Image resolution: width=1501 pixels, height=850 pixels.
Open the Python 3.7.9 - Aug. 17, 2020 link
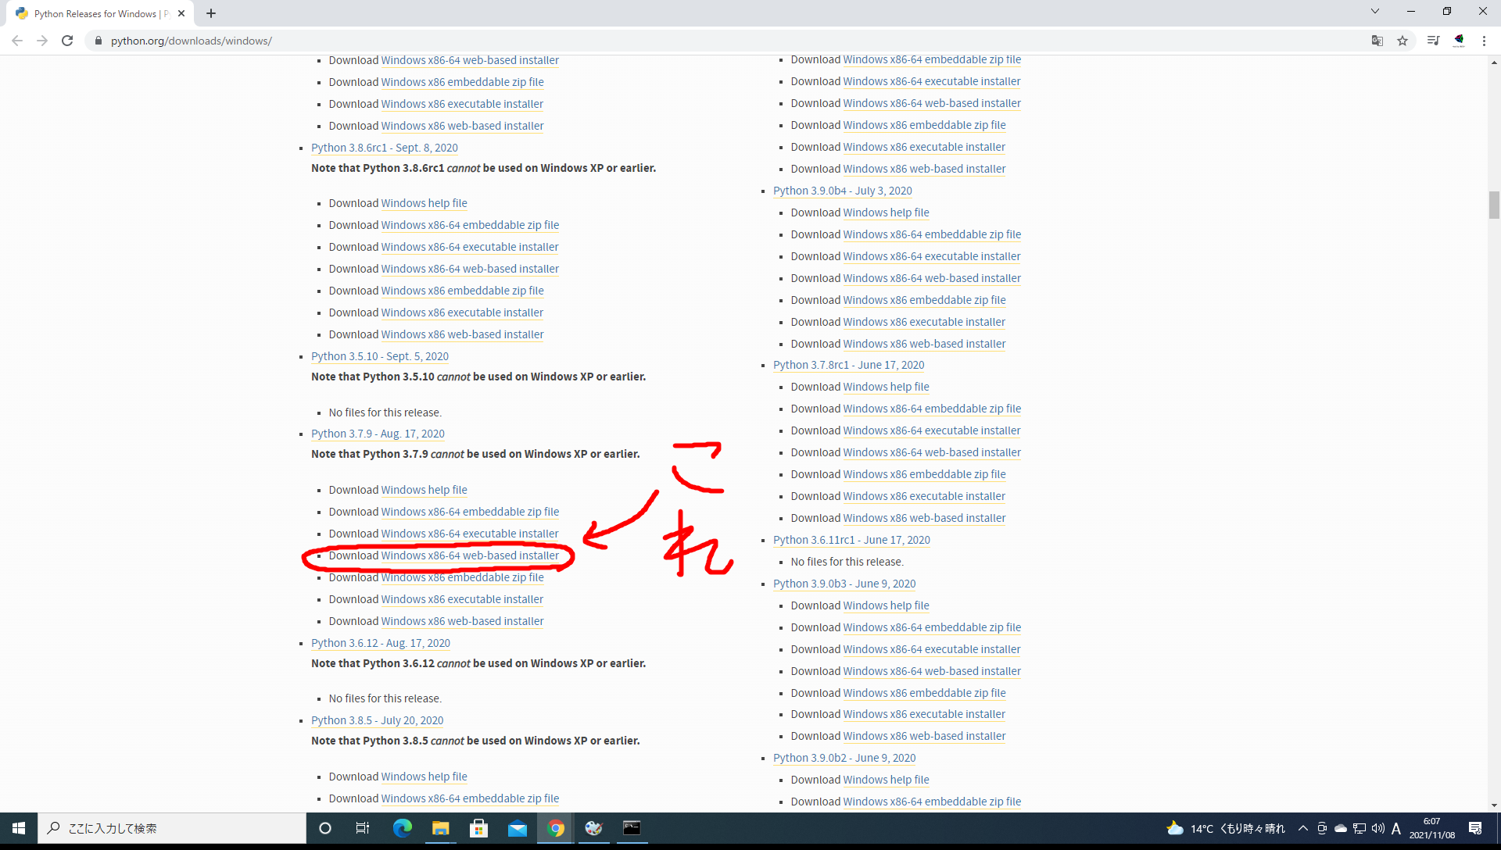point(378,434)
